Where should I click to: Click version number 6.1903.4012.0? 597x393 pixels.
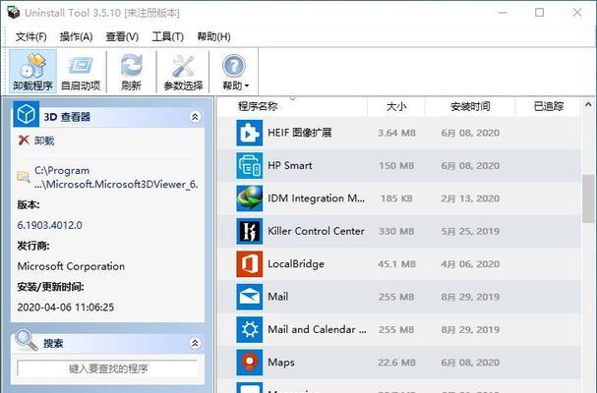coord(49,225)
